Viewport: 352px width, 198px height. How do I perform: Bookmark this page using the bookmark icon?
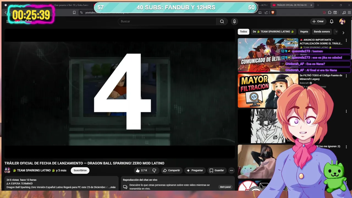tap(74, 12)
